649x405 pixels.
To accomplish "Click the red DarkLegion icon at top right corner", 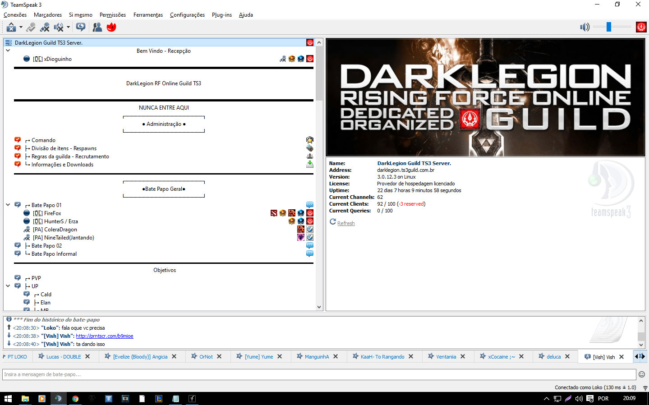I will pyautogui.click(x=641, y=27).
